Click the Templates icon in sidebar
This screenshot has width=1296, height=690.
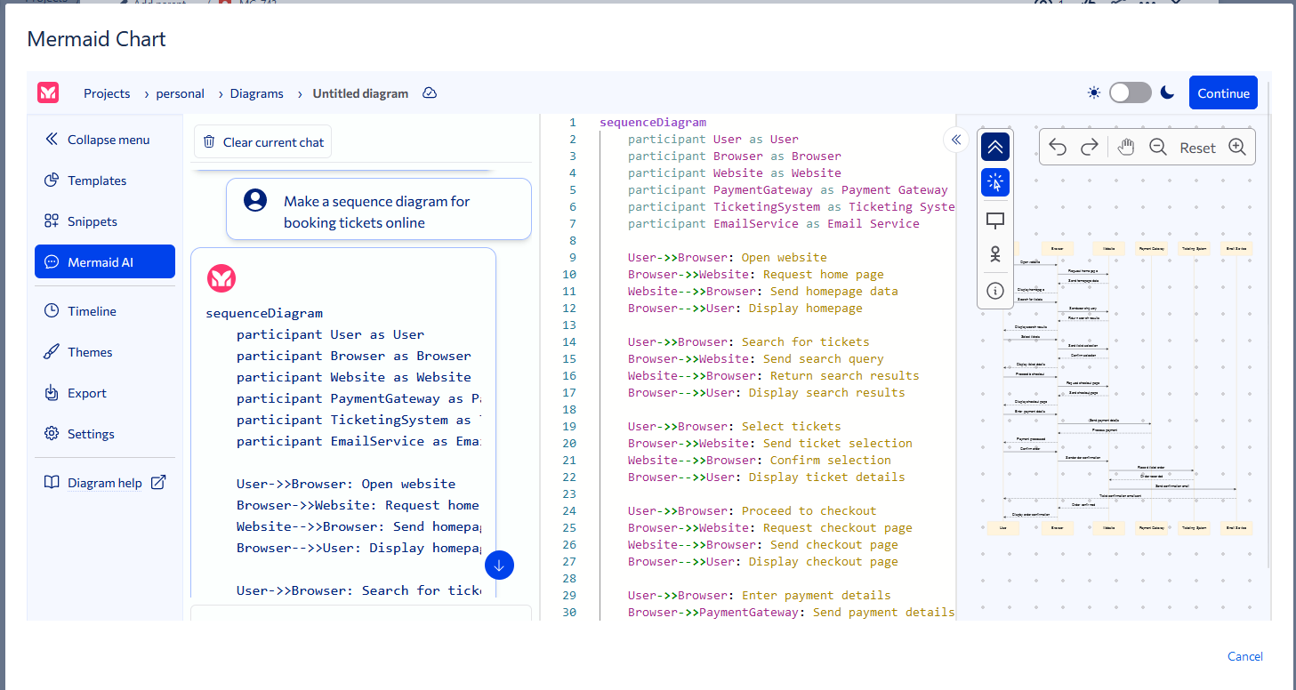(x=52, y=181)
